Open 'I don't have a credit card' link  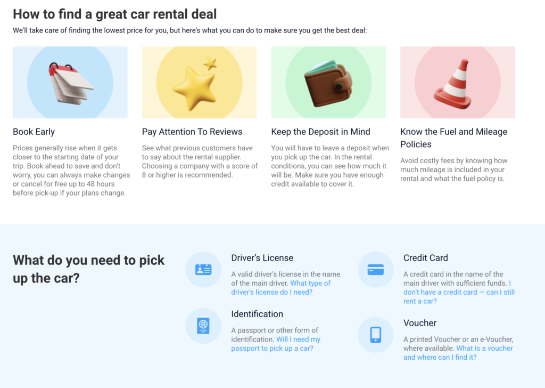tap(459, 292)
